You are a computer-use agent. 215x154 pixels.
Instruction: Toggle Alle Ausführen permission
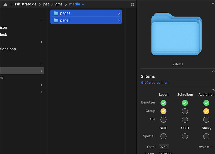pos(206,120)
